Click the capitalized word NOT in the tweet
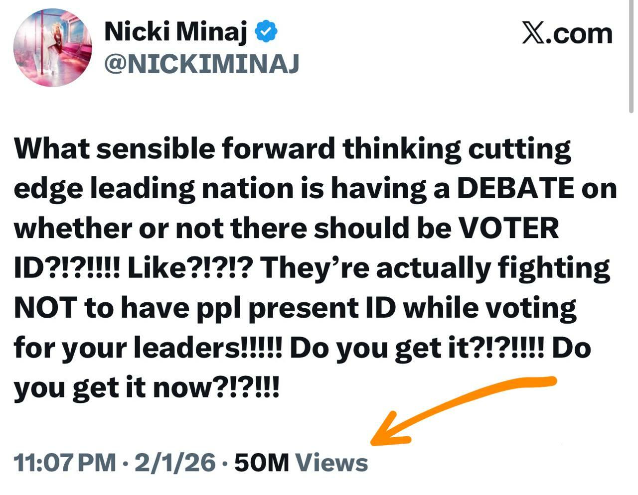This screenshot has height=495, width=638. point(45,308)
